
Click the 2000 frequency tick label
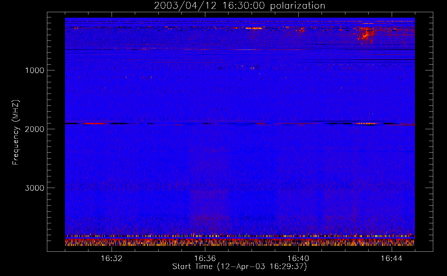tap(35, 129)
